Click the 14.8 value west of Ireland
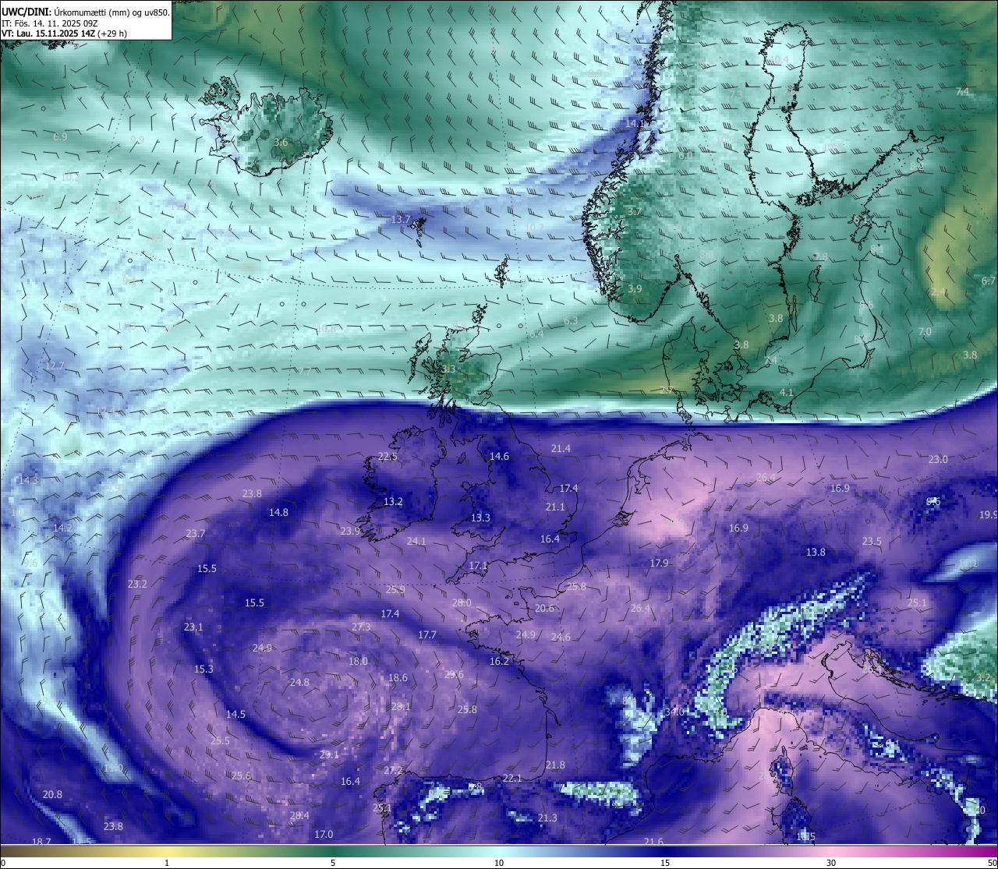 (278, 513)
